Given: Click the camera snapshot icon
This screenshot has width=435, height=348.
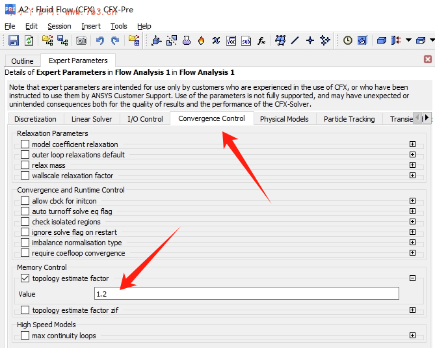Looking at the screenshot, I should point(81,40).
